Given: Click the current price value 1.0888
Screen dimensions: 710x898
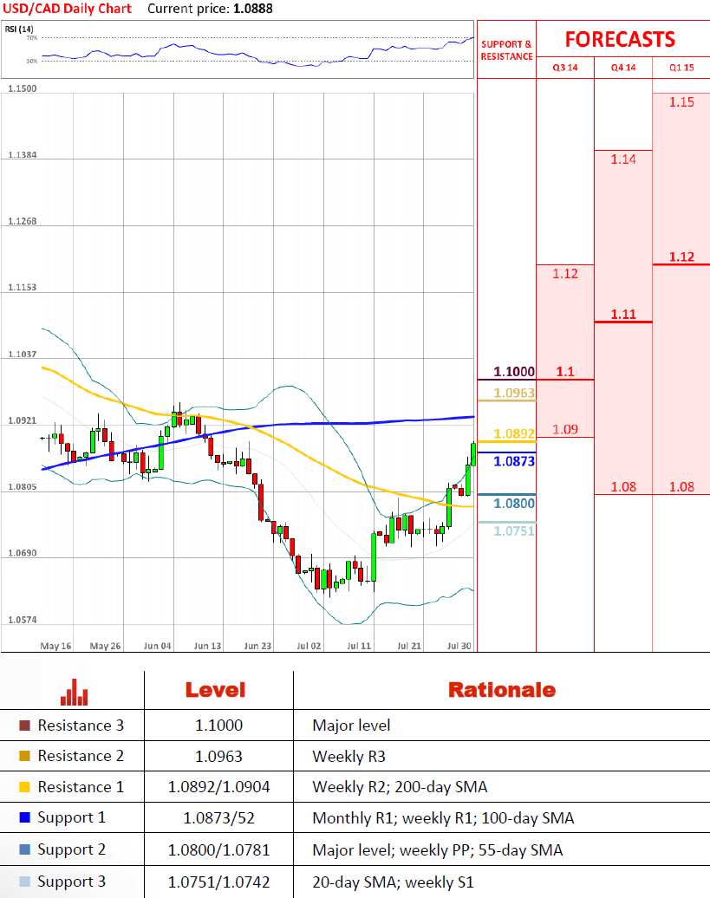Looking at the screenshot, I should [x=253, y=9].
